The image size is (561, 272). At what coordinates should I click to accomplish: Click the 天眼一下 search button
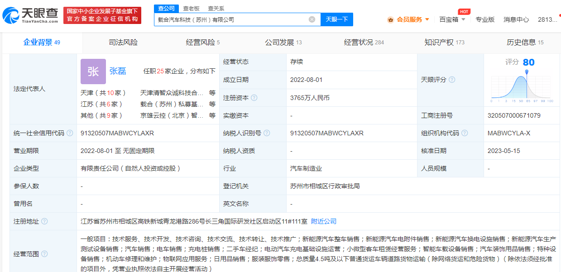pos(337,19)
